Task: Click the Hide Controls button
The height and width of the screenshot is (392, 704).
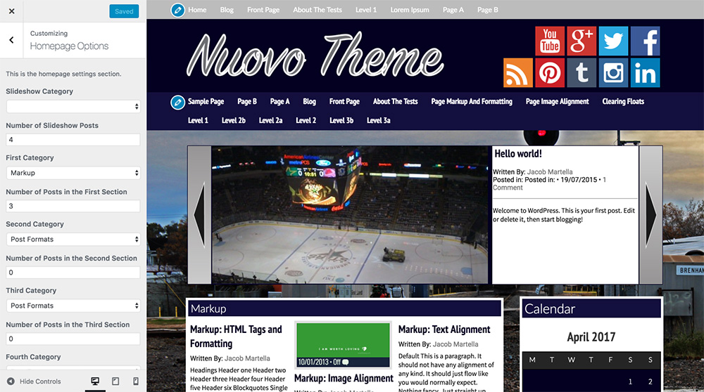Action: [x=34, y=381]
